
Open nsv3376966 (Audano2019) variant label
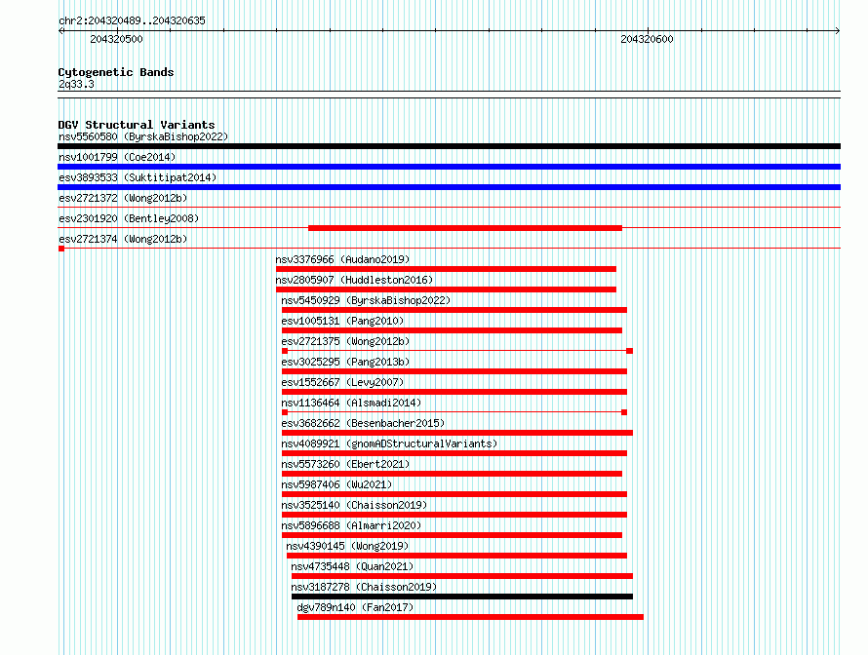[342, 259]
